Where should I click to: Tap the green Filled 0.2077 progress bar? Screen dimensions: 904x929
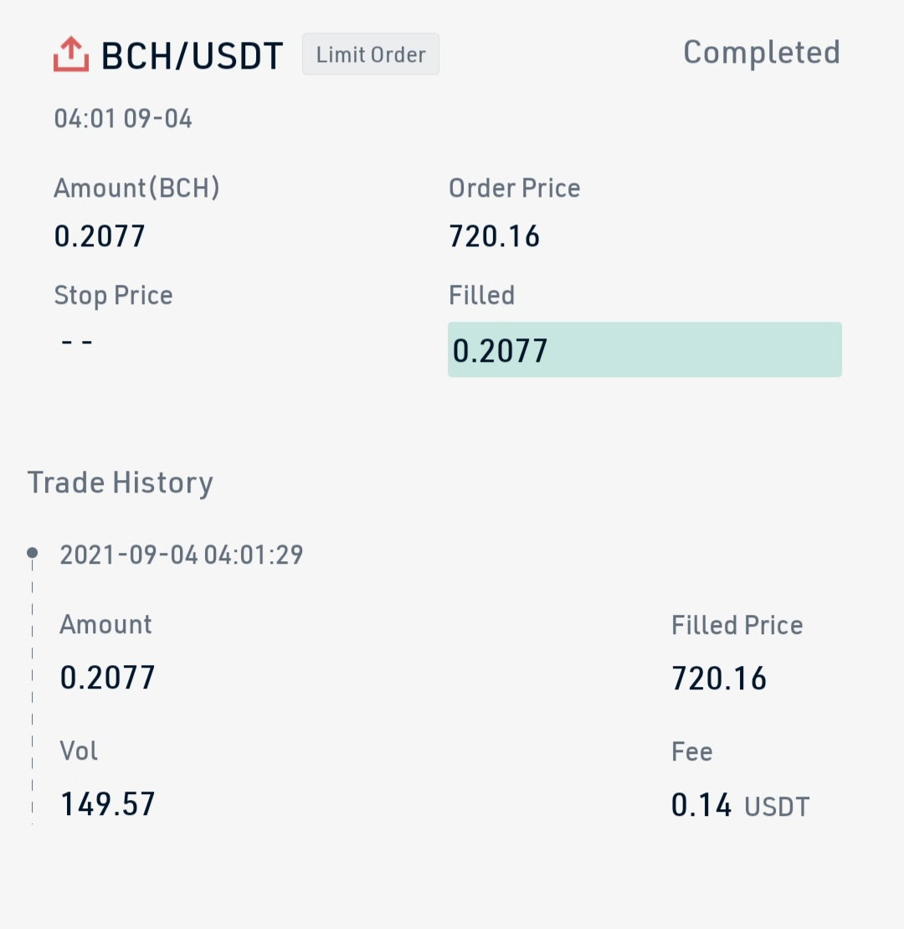click(645, 349)
